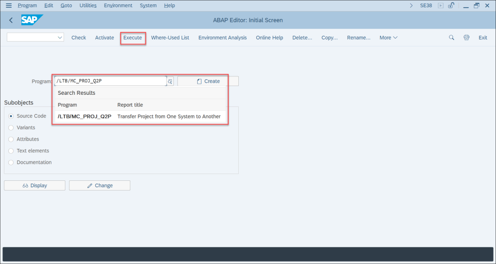Screen dimensions: 496x264
Task: Click the Check toolbar button
Action: [79, 38]
